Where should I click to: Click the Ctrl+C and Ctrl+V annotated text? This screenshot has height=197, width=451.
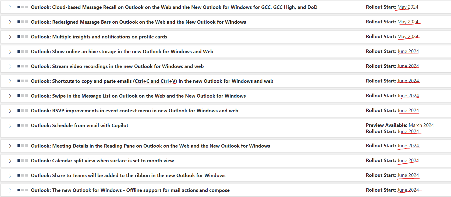coord(155,81)
